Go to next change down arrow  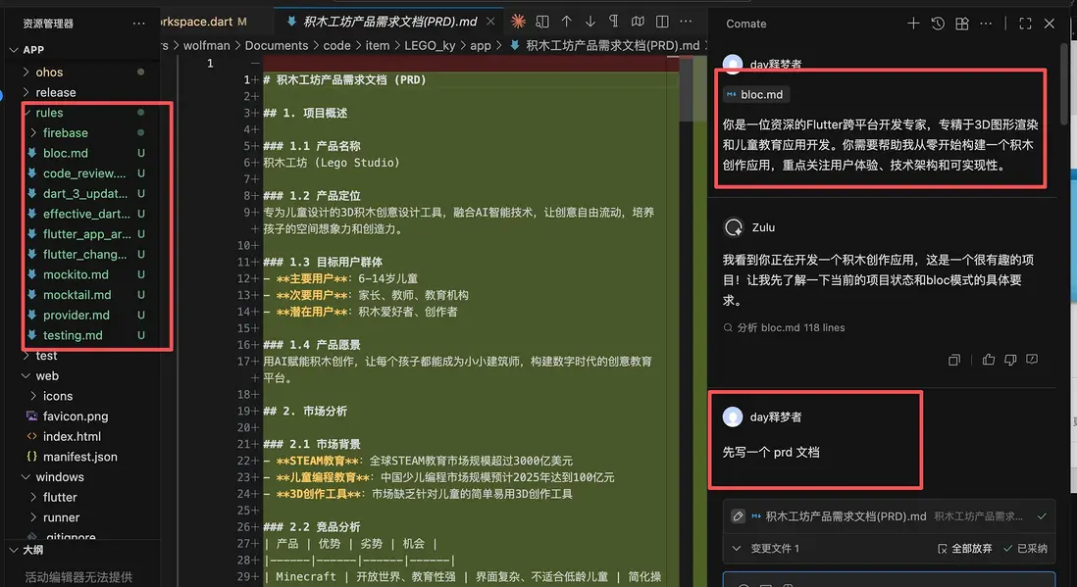tap(590, 22)
